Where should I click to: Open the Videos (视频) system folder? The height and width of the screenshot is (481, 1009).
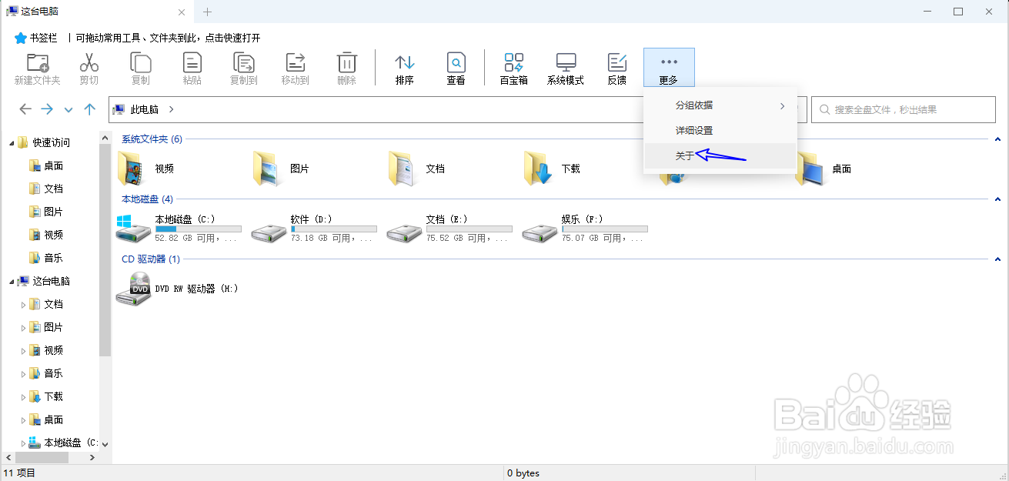[146, 168]
